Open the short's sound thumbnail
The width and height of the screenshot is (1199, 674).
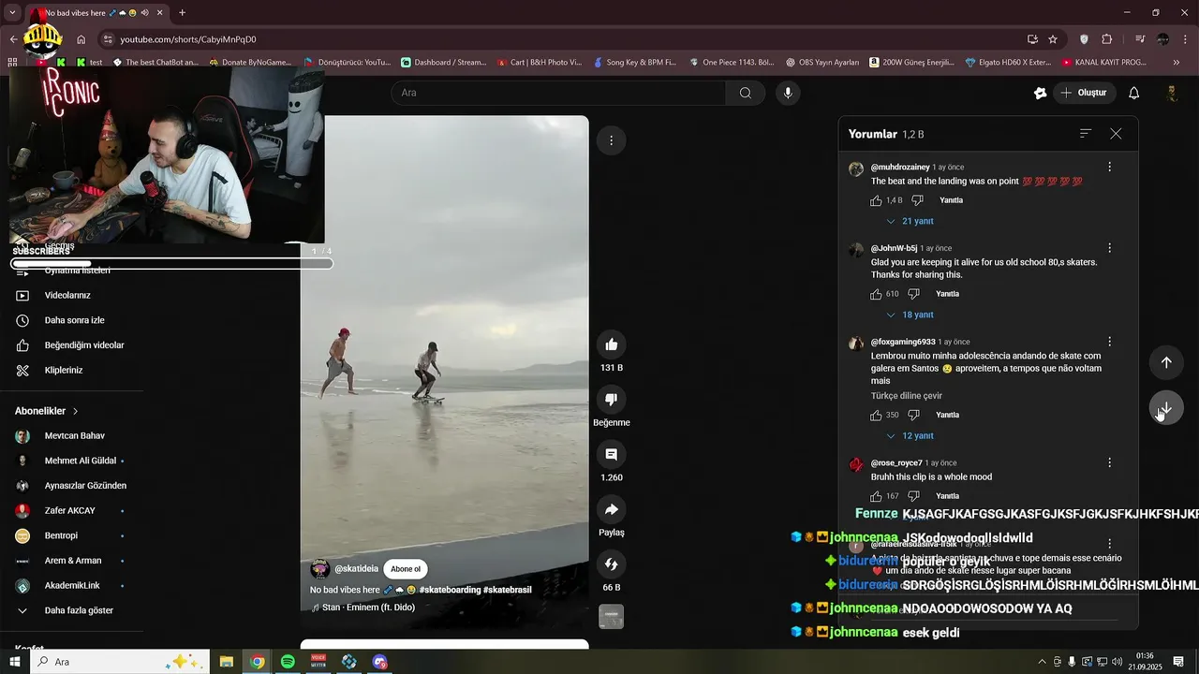click(611, 617)
